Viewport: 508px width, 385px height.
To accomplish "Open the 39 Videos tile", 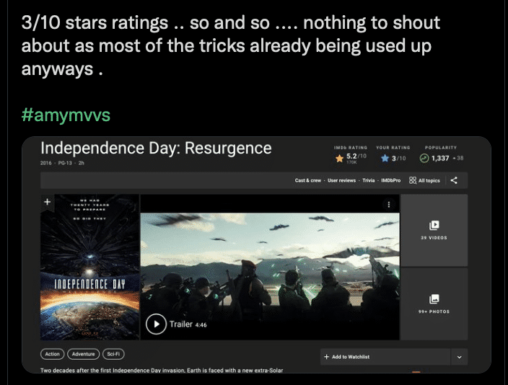I will click(434, 230).
